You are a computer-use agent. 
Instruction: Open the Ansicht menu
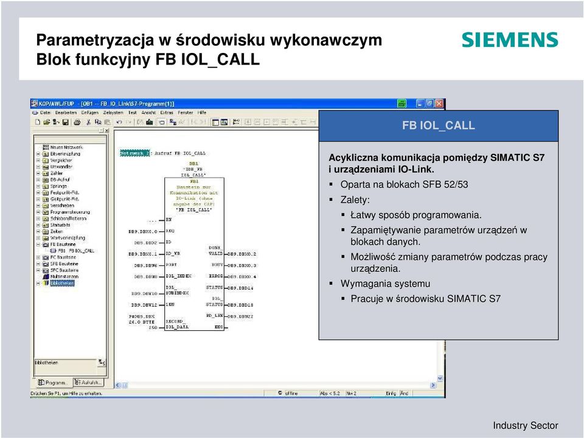click(148, 113)
